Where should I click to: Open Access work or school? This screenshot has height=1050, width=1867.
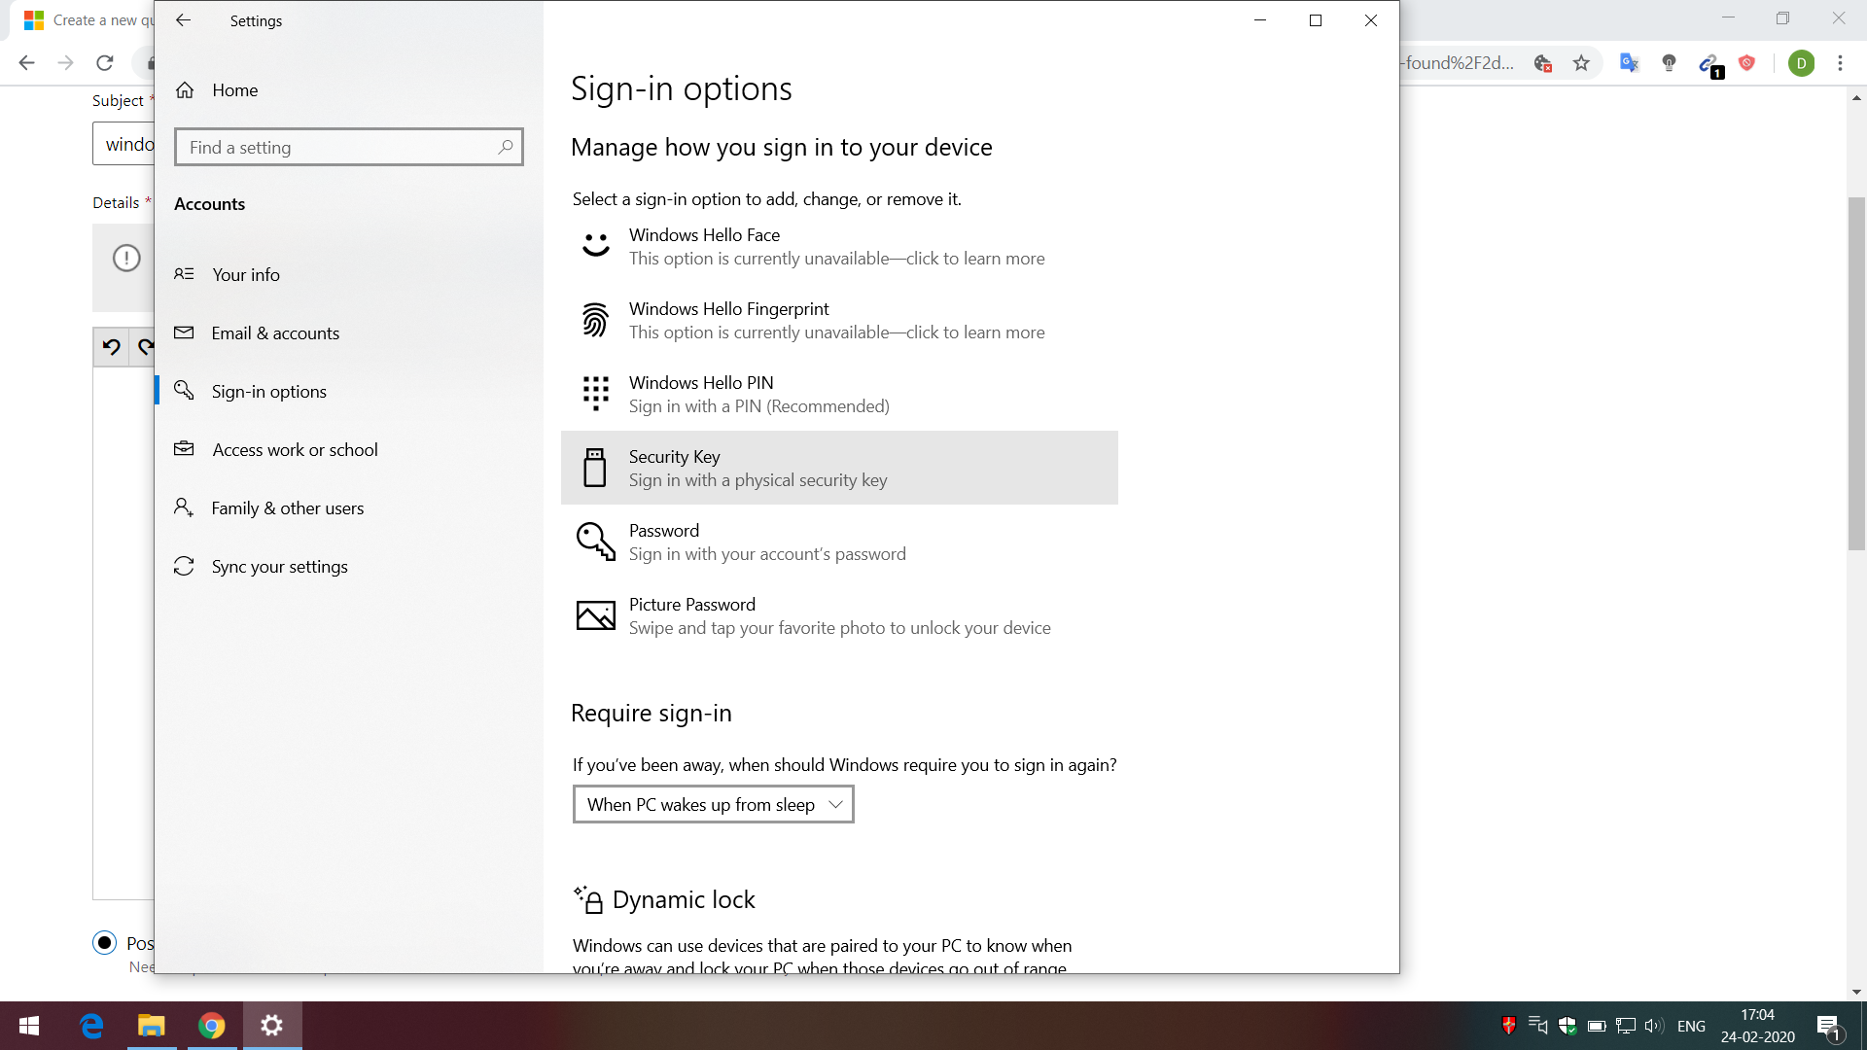coord(348,449)
